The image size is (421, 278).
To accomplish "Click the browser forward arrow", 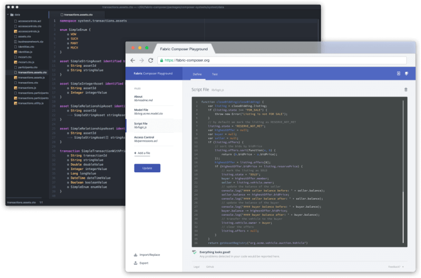I will tap(141, 60).
